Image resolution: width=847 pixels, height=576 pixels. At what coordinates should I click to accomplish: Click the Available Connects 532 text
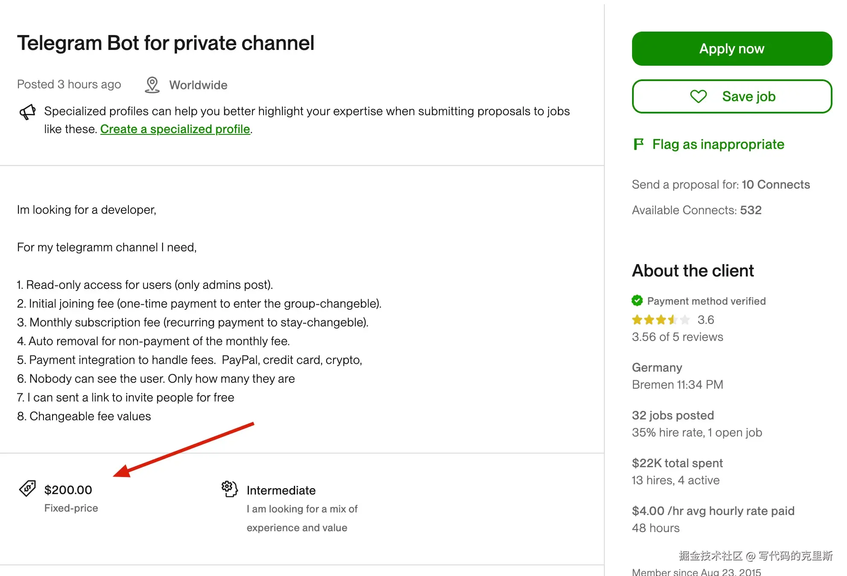696,210
